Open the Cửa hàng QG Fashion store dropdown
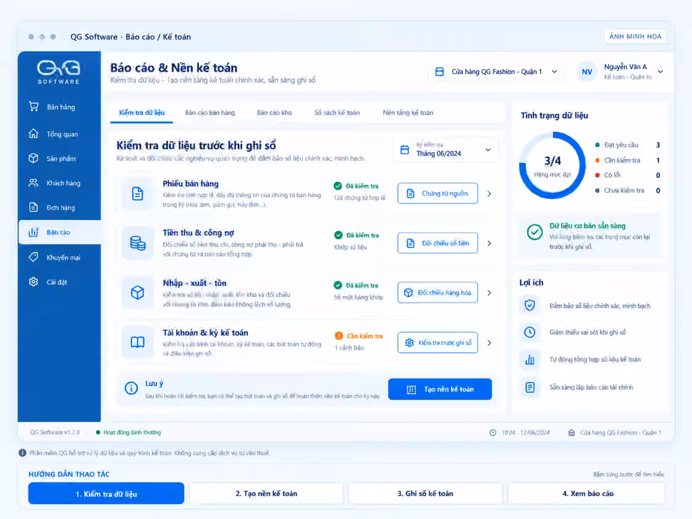The image size is (692, 519). click(496, 72)
